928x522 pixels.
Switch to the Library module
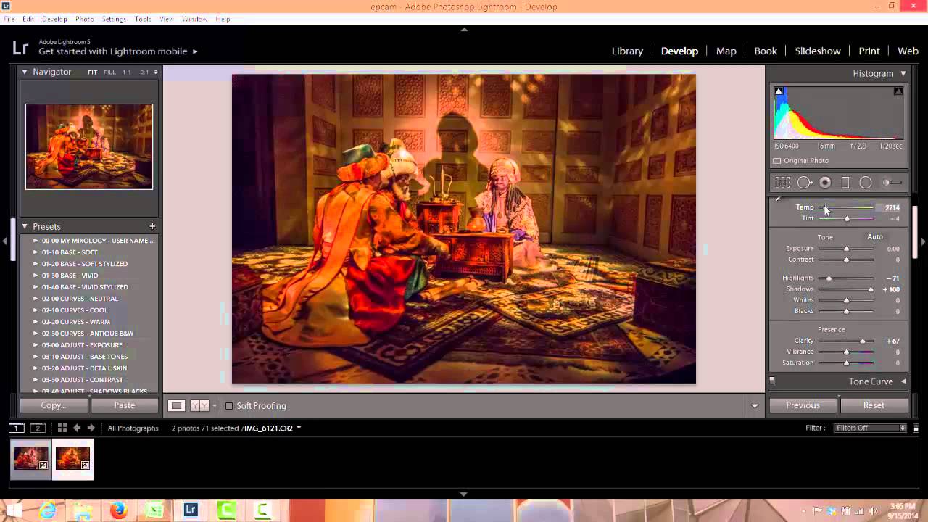pyautogui.click(x=627, y=51)
